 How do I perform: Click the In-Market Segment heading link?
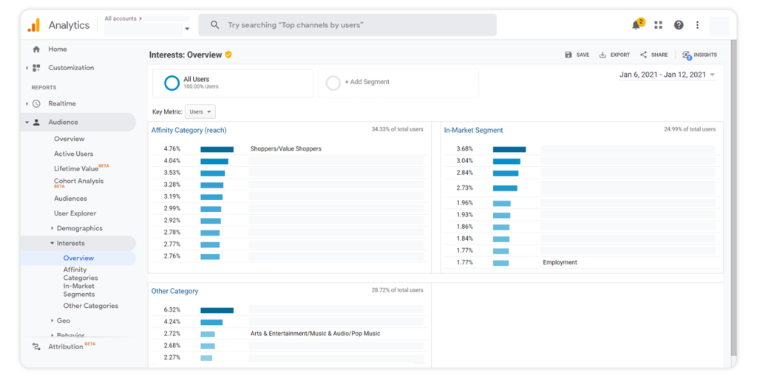pyautogui.click(x=473, y=130)
